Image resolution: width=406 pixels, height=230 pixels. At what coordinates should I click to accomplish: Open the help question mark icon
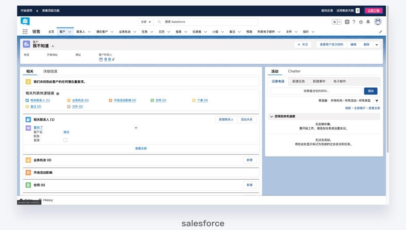pyautogui.click(x=354, y=22)
